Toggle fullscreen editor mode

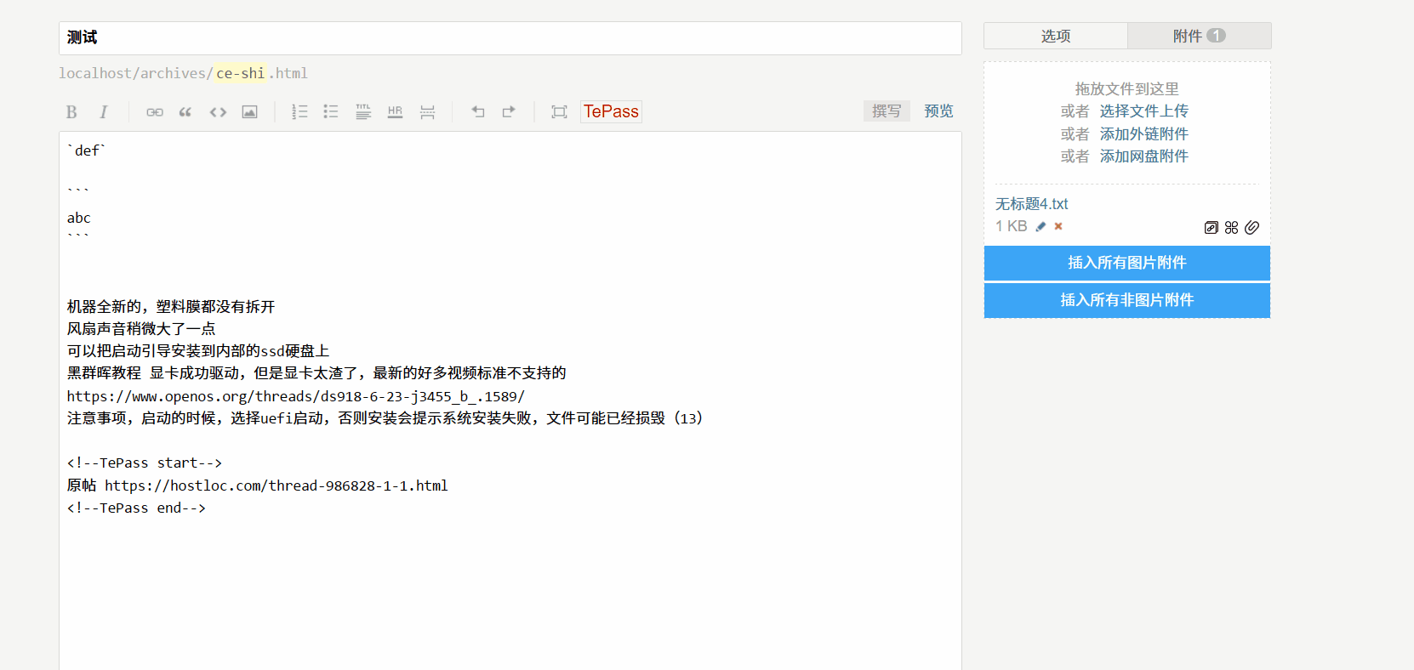click(x=559, y=112)
